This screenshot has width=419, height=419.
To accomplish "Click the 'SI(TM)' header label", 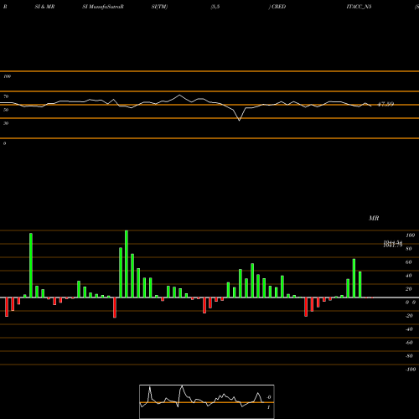I will click(x=159, y=7).
